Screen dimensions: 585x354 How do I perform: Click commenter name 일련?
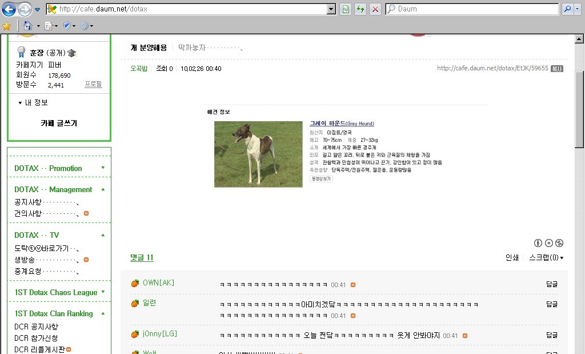click(x=149, y=303)
